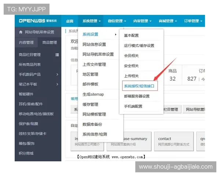220x176 pixels.
Task: Open the contact custom block card
Action: pyautogui.click(x=174, y=141)
